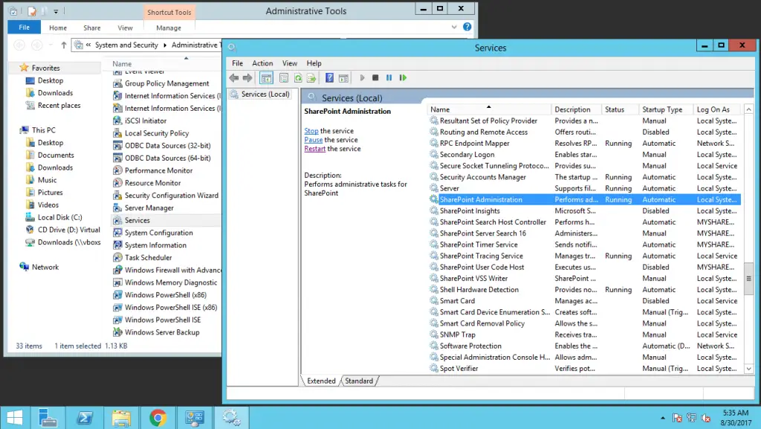Screen dimensions: 761x429
Task: Select the Secondary Logon service
Action: [x=584, y=155]
